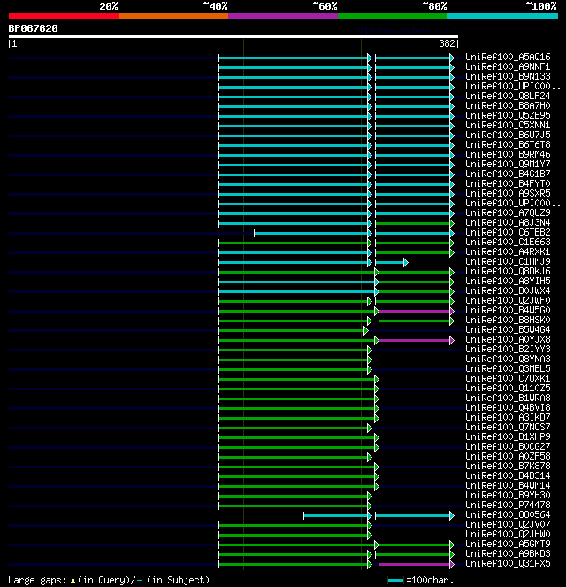Viewport: 566px width, 587px height.
Task: Open the UniRef100_Q9M1Y7 entry
Action: click(508, 164)
